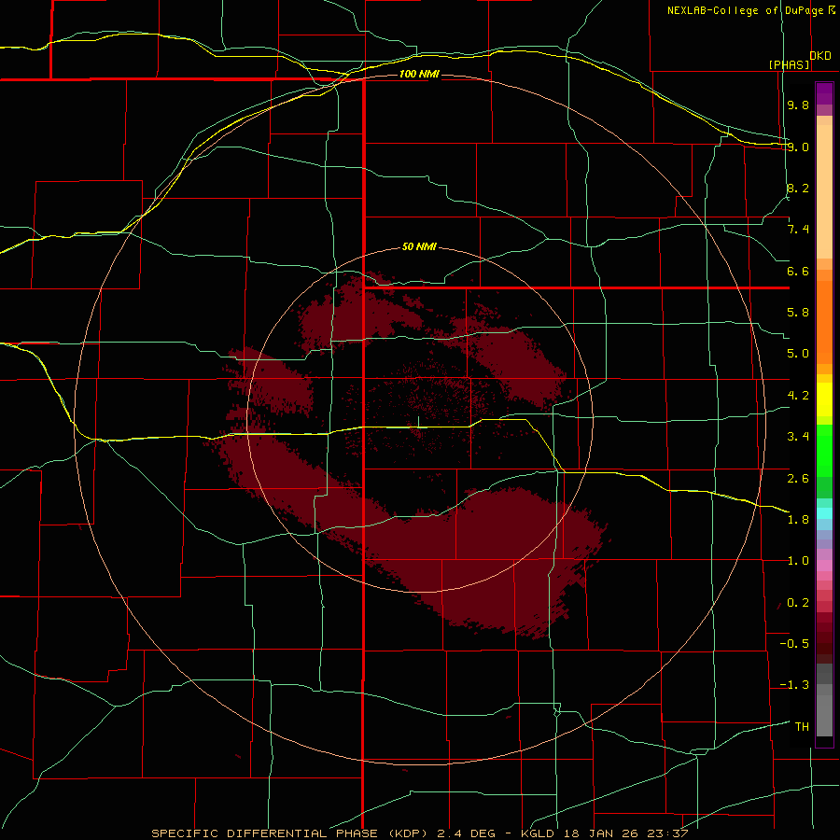Viewport: 840px width, 840px height.
Task: Click the 4.2 scale value label
Action: click(798, 396)
